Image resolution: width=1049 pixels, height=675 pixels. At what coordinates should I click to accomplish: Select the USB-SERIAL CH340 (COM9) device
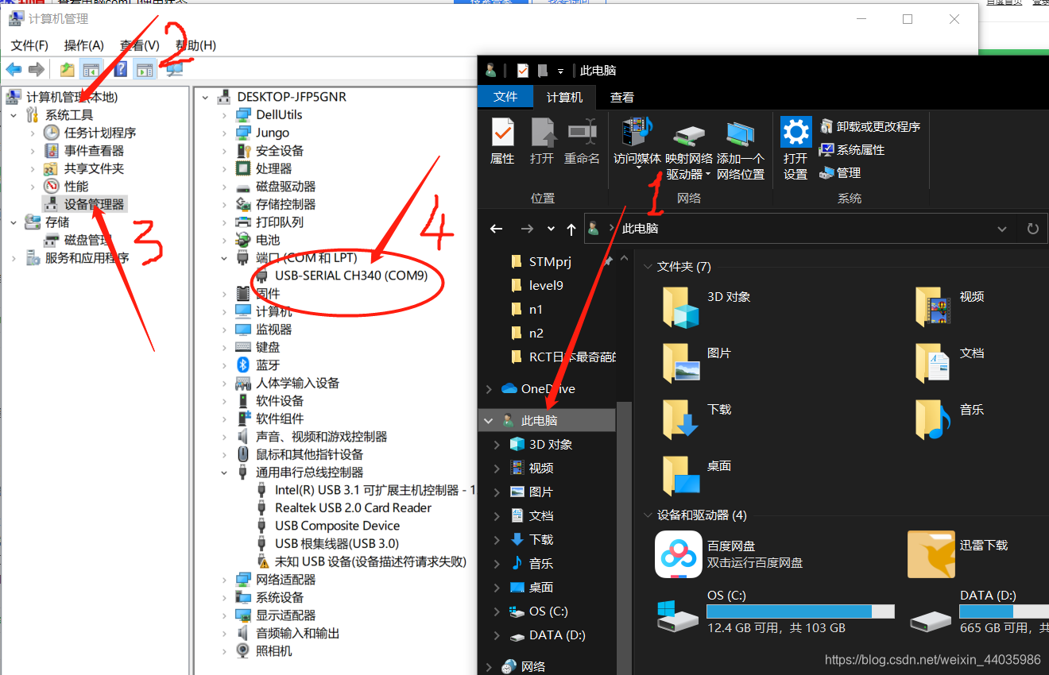(351, 276)
